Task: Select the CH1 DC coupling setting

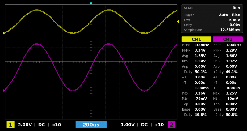Action: point(41,125)
